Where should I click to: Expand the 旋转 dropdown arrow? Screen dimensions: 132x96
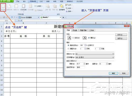(x=72, y=11)
